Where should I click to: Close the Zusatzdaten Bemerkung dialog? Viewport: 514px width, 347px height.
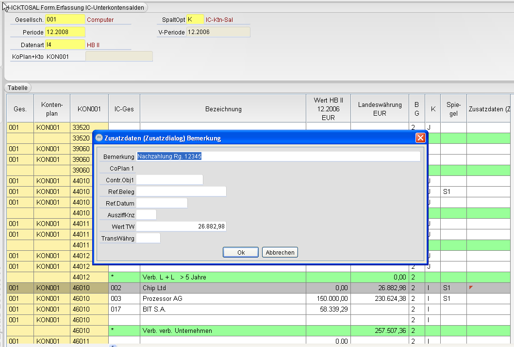(420, 138)
